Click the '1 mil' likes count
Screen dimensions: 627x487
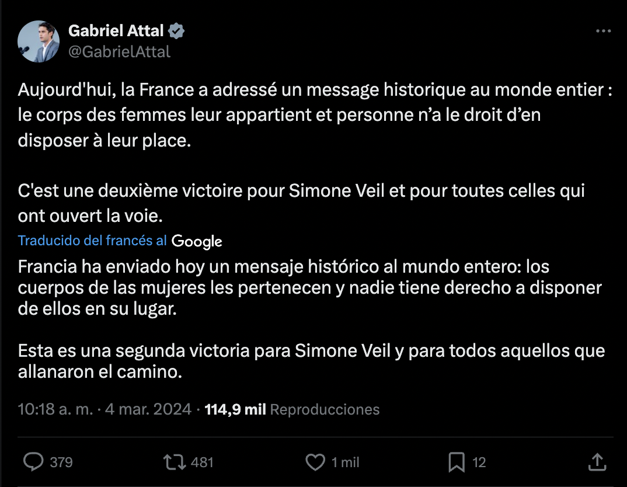[346, 462]
